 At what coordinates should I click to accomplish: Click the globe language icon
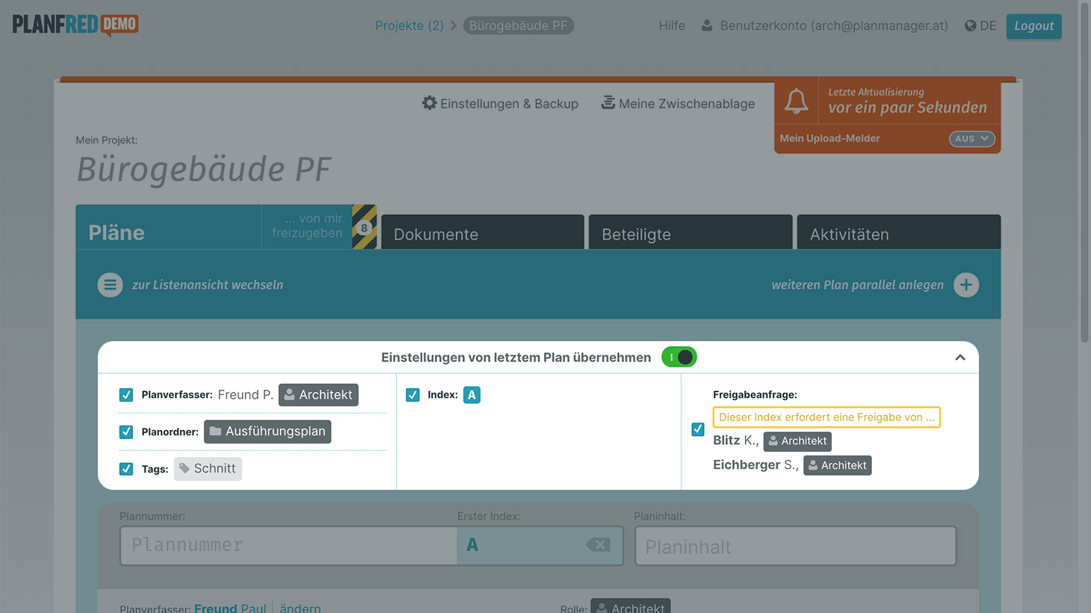970,25
